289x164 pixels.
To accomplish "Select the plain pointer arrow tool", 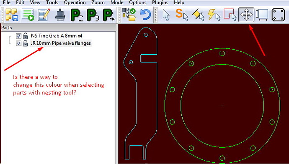I will pyautogui.click(x=166, y=15).
